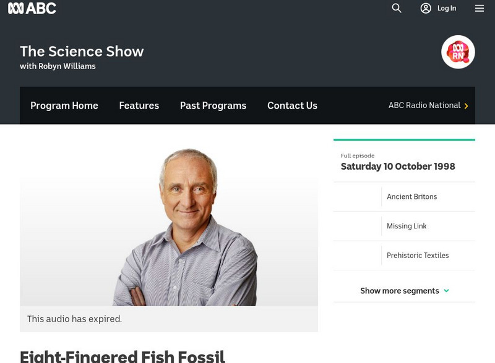Select Contact Us in navigation
The image size is (495, 363).
click(x=292, y=106)
